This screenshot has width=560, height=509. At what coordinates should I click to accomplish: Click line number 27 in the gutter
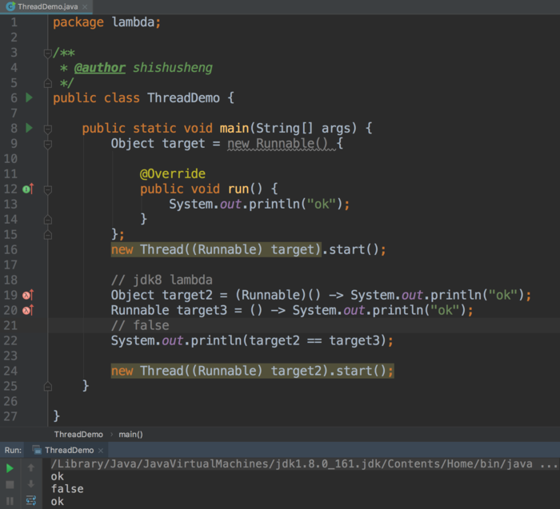click(10, 416)
